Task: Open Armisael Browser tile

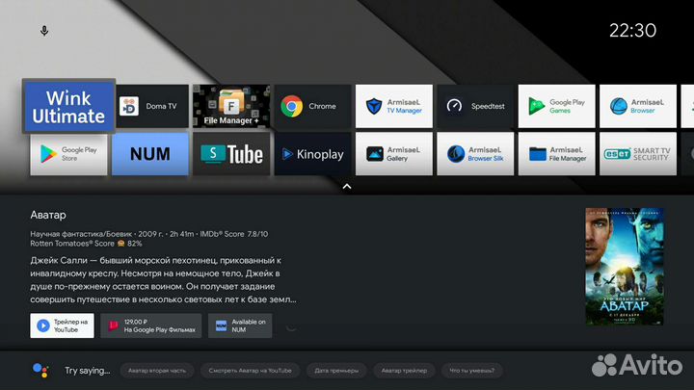Action: click(x=637, y=106)
